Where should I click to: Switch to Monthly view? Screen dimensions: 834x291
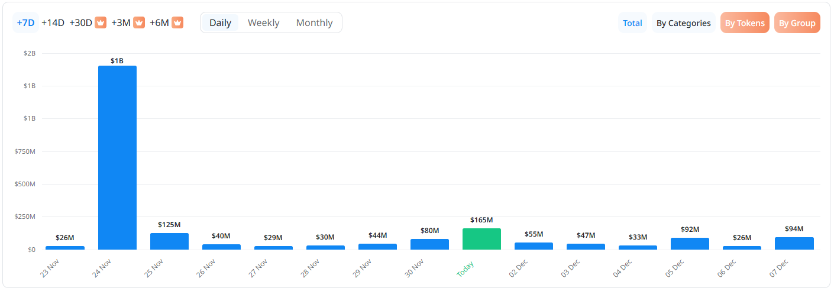click(314, 23)
